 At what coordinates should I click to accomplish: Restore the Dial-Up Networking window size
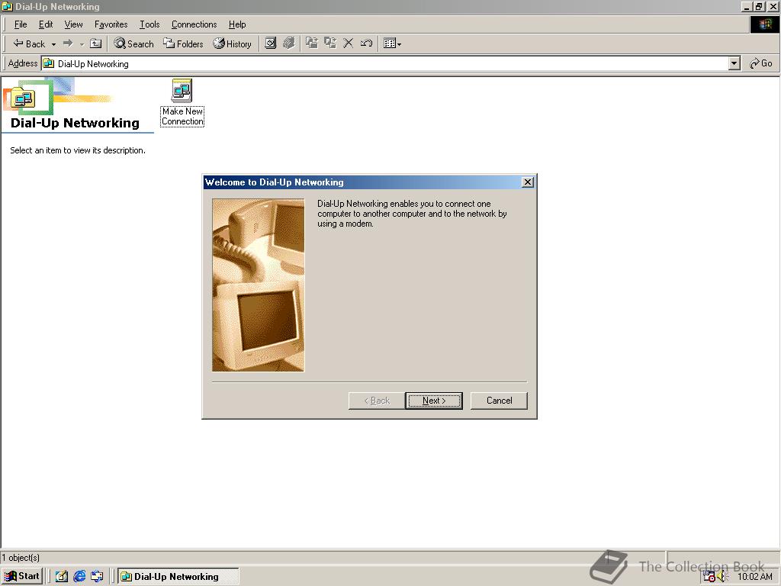(759, 6)
